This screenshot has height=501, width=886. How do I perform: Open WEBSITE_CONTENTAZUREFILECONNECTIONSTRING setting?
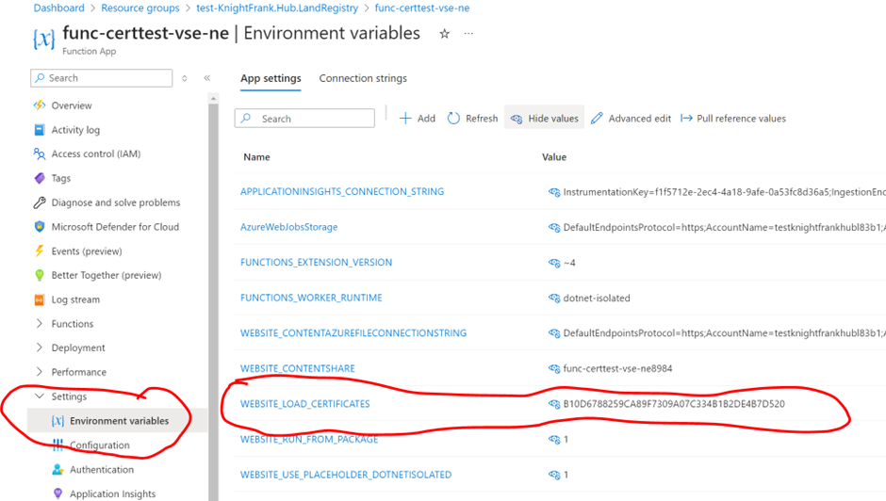tap(353, 333)
